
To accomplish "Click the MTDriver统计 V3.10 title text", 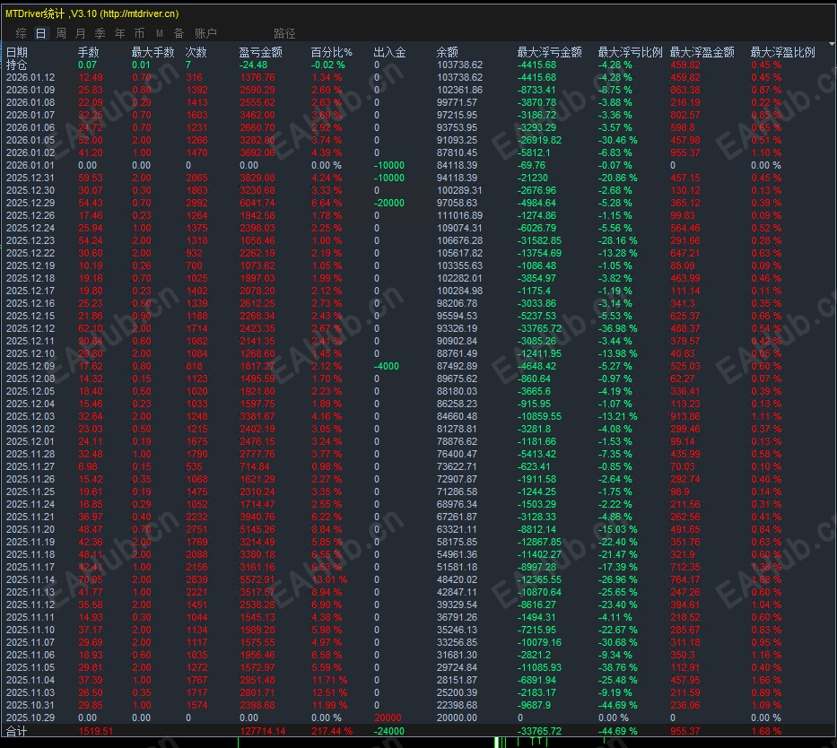I will pyautogui.click(x=92, y=13).
